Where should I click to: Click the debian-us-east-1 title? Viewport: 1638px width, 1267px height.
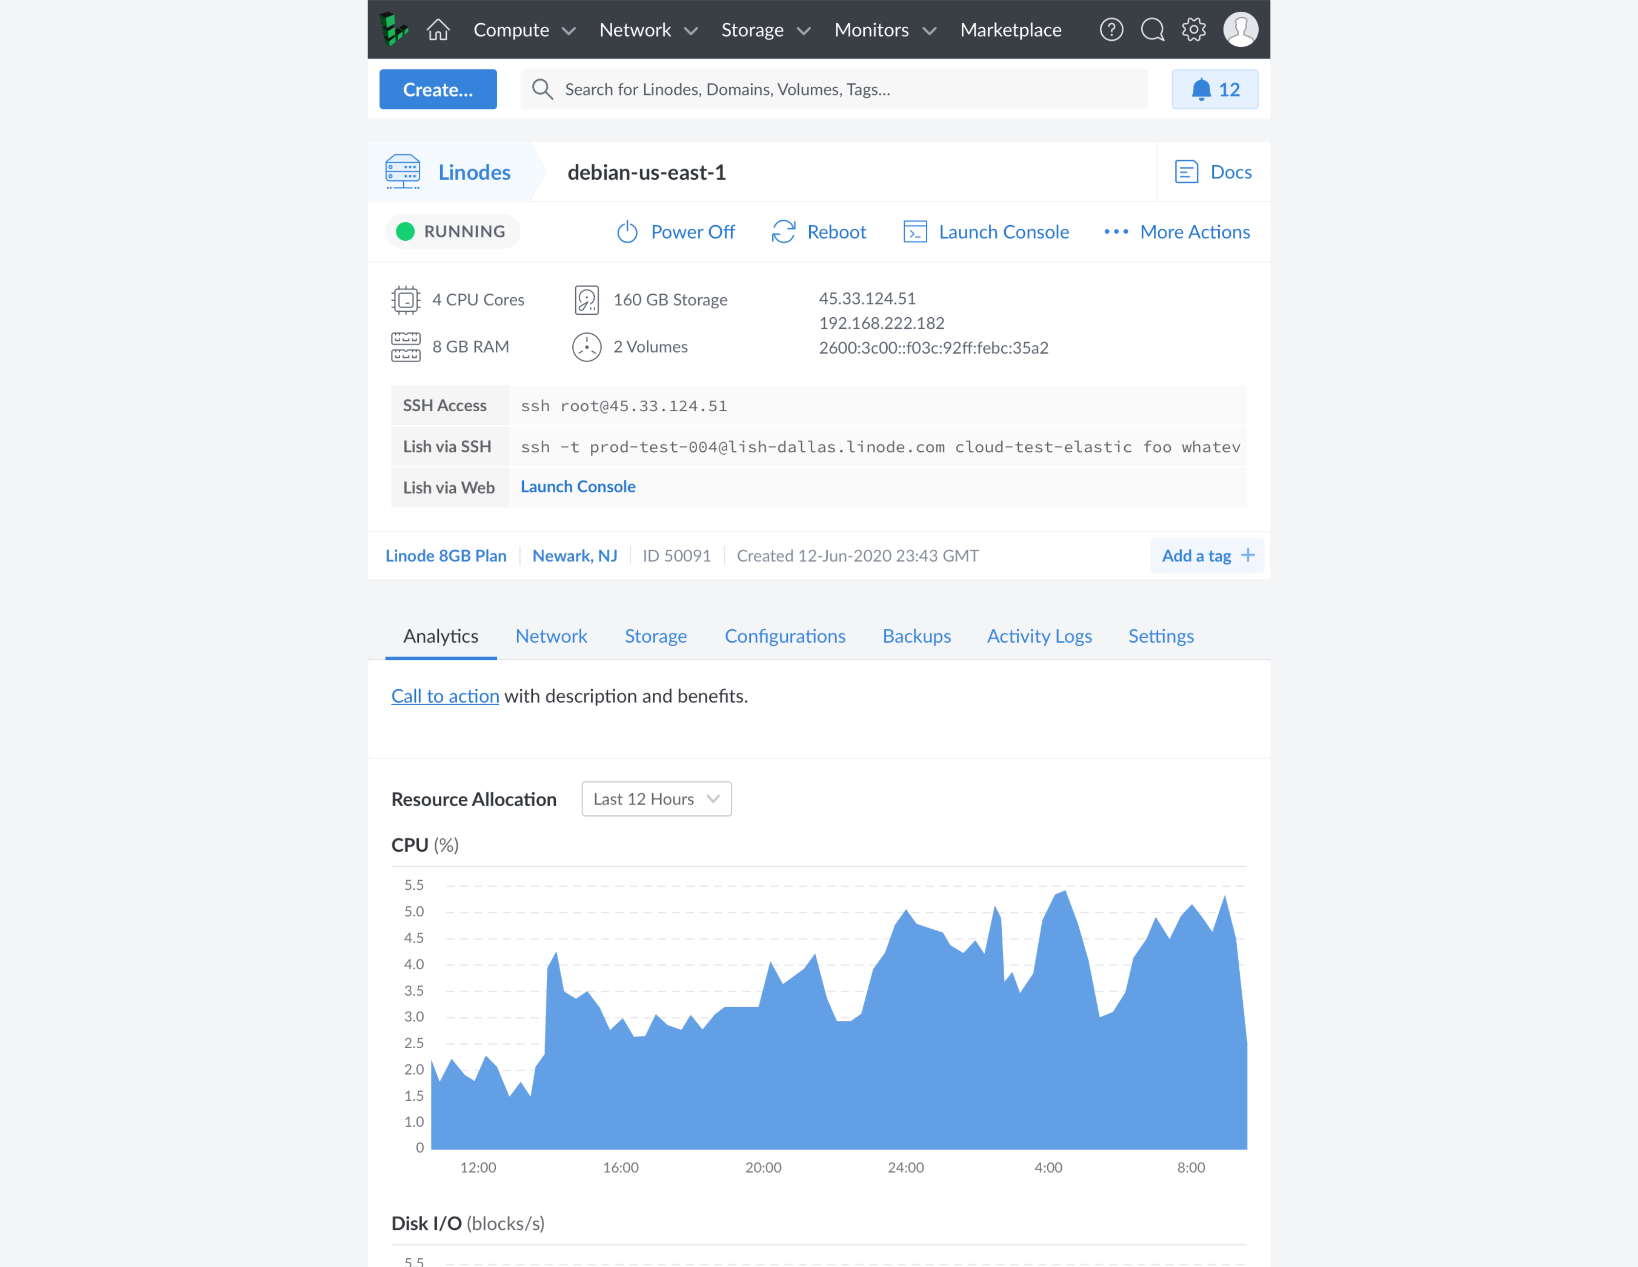646,172
